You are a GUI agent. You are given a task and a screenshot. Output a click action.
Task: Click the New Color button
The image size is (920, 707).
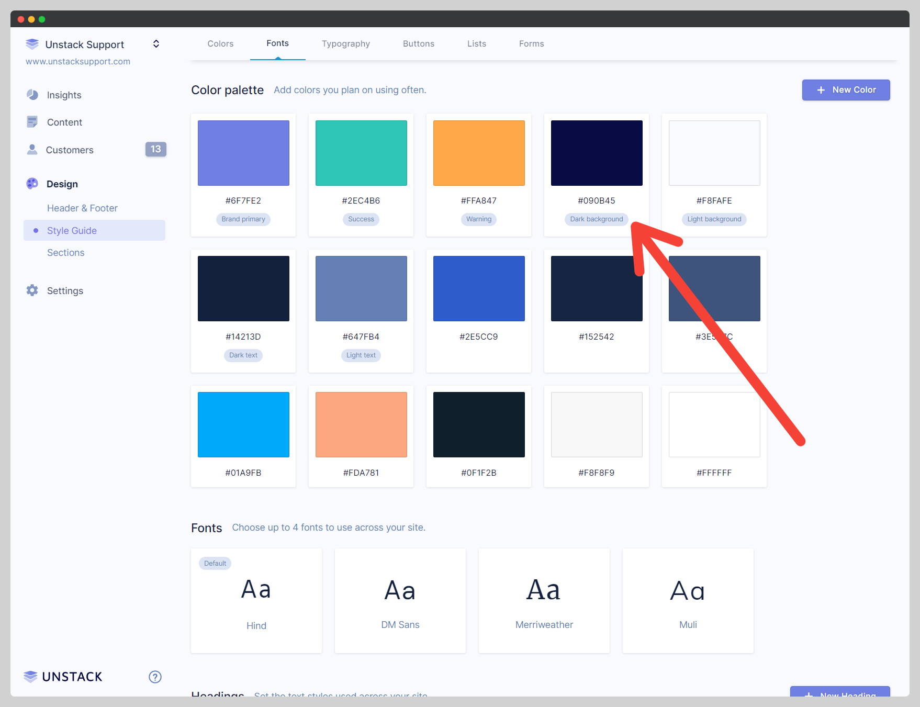[x=846, y=89]
